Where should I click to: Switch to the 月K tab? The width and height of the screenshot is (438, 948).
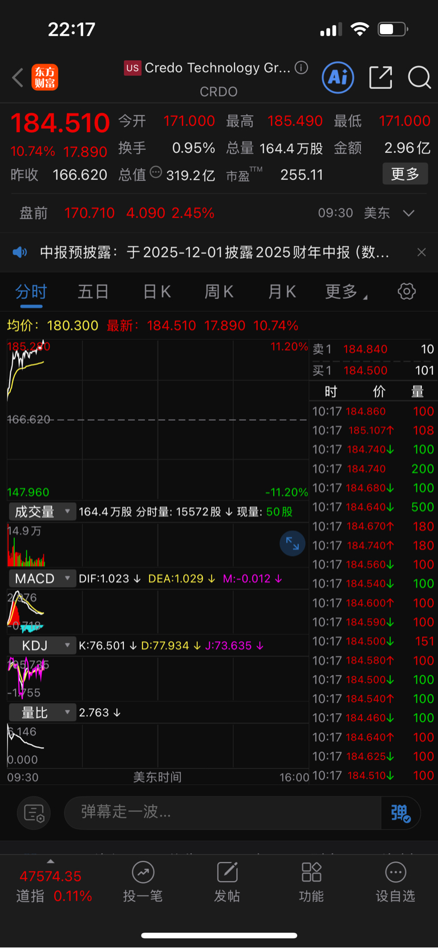click(x=282, y=292)
